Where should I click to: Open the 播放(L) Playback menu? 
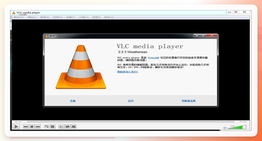click(x=32, y=17)
